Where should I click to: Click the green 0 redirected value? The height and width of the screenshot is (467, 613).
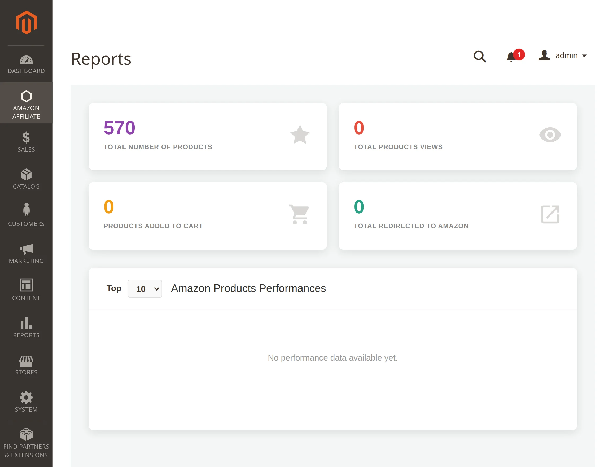tap(358, 206)
